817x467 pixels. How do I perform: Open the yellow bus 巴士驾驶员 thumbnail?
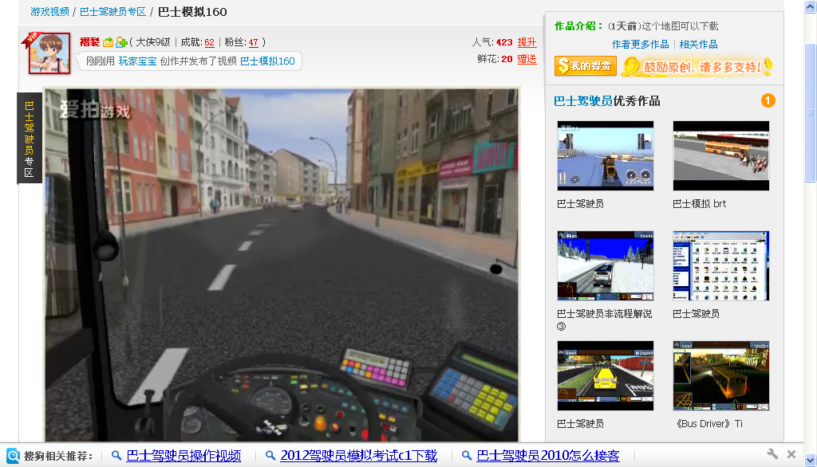(x=606, y=376)
